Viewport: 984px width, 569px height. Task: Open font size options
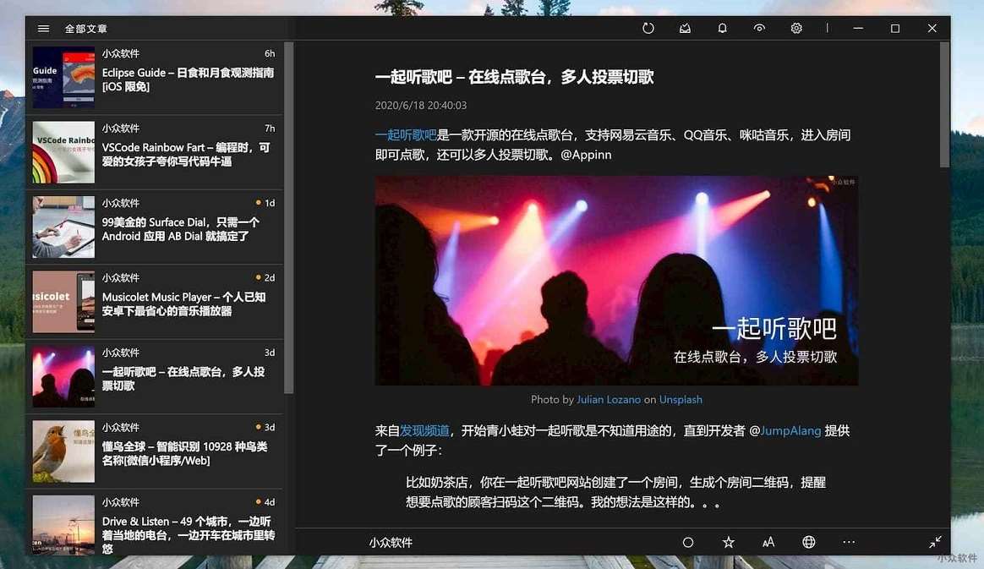click(x=768, y=542)
